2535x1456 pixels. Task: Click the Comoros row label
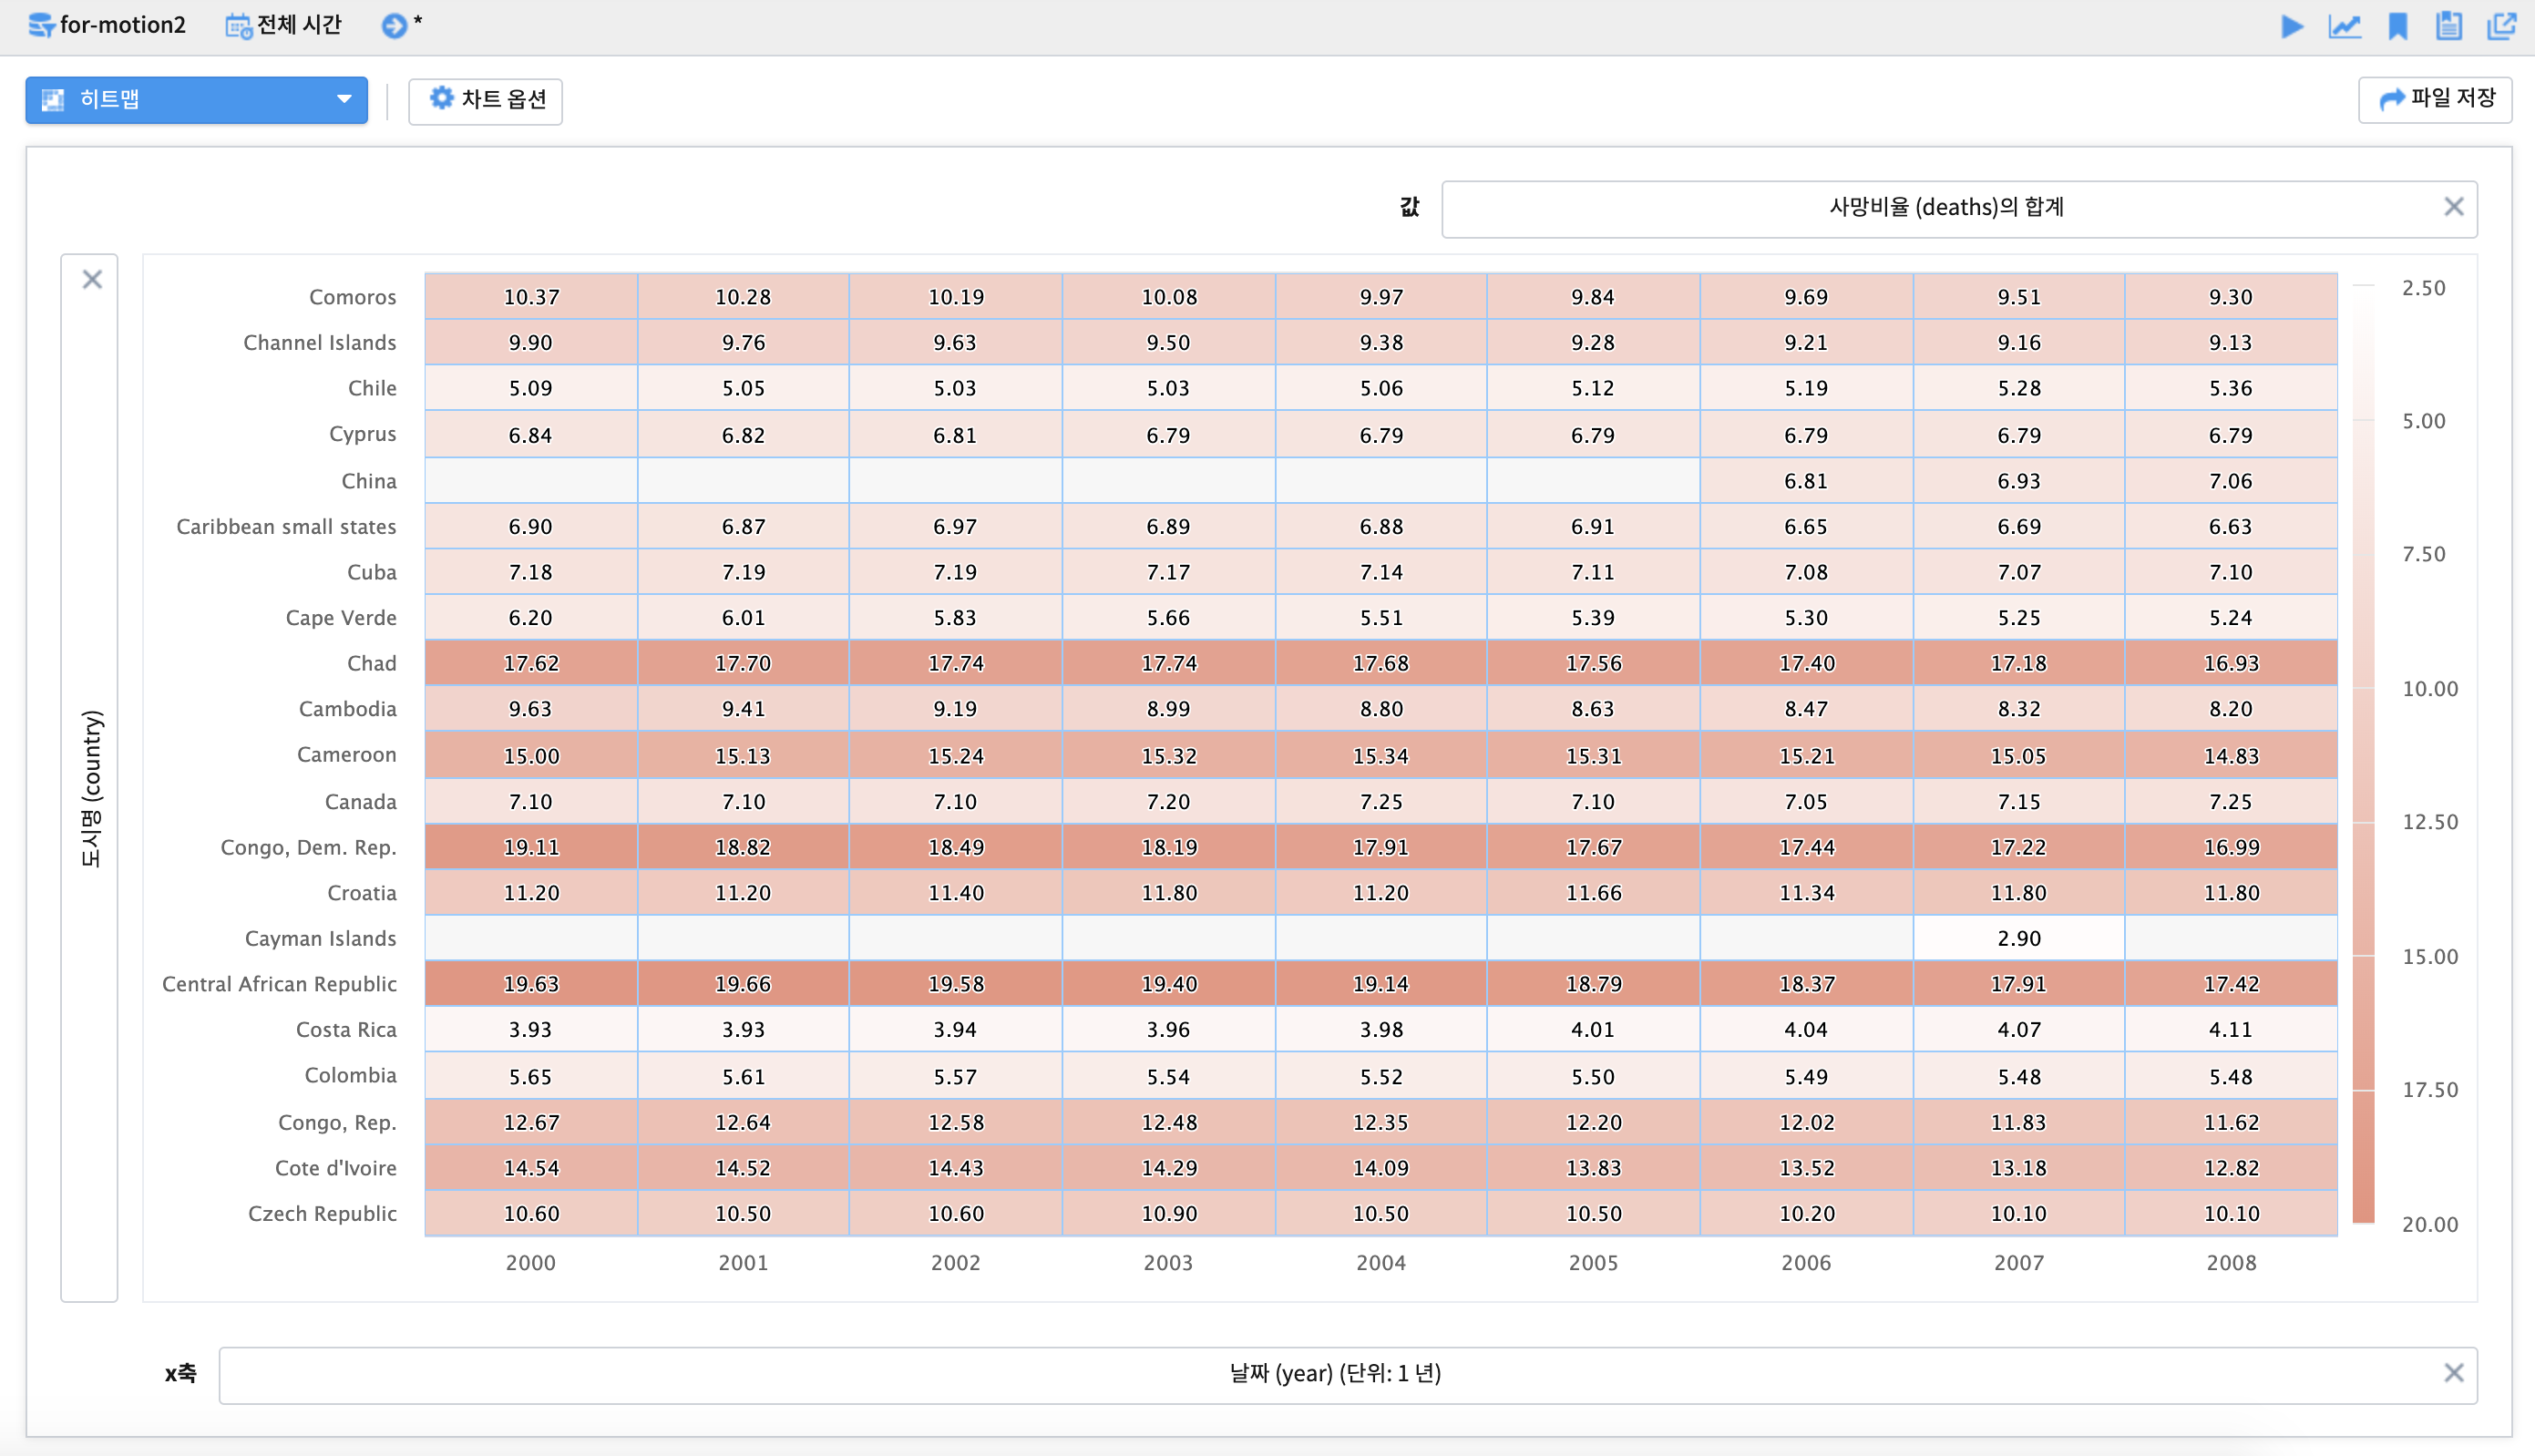pyautogui.click(x=352, y=297)
